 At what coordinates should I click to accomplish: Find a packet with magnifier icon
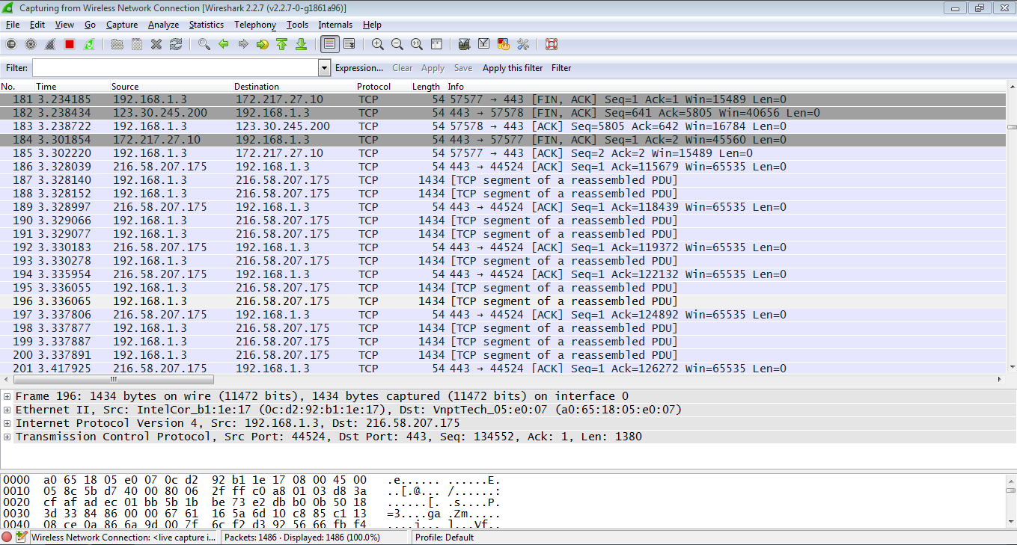pos(204,44)
